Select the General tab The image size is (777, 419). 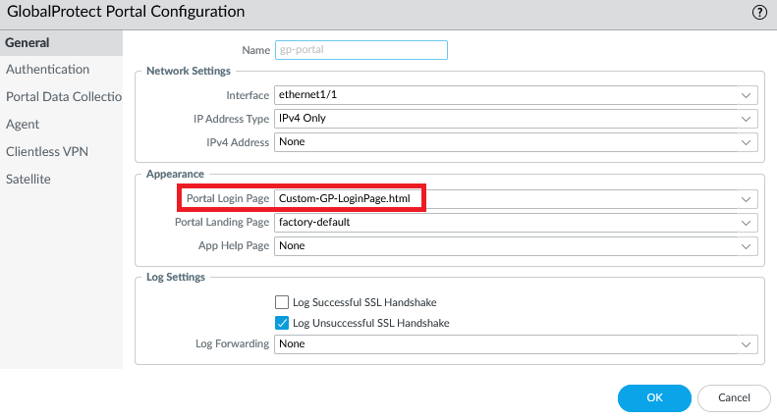(x=28, y=43)
